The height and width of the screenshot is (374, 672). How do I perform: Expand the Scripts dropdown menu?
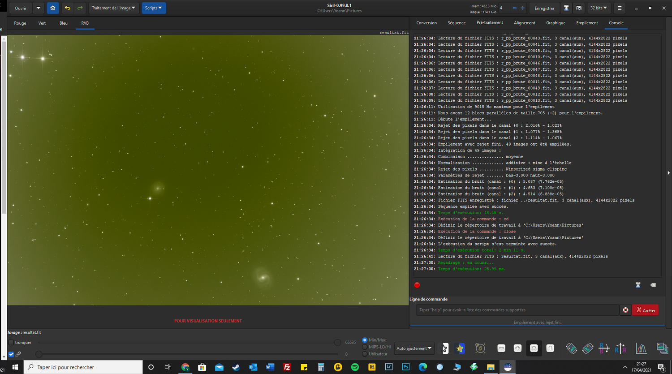[x=154, y=8]
